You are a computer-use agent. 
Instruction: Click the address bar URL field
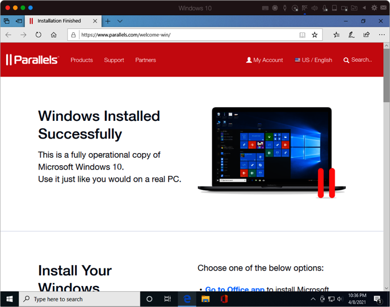(188, 35)
